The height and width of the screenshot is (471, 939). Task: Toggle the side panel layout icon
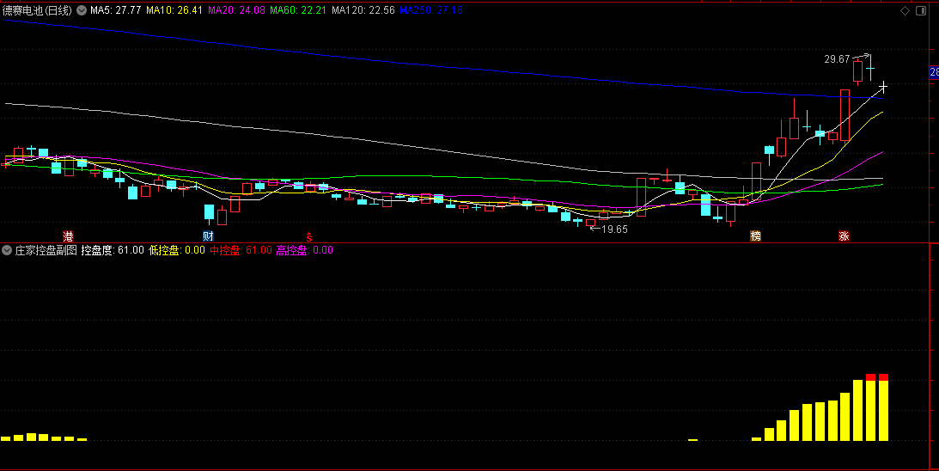pyautogui.click(x=921, y=11)
